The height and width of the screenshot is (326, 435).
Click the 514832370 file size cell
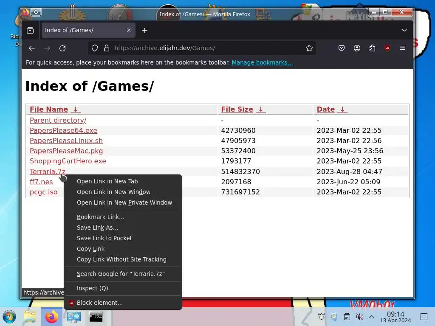[240, 171]
